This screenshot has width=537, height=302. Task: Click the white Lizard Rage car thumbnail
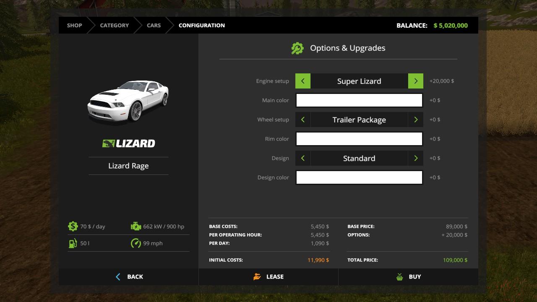(x=128, y=102)
